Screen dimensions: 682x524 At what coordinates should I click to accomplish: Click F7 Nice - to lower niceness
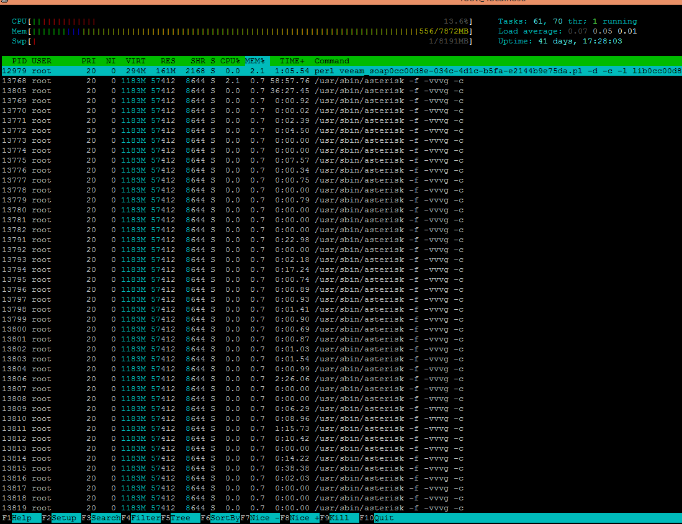[x=265, y=518]
